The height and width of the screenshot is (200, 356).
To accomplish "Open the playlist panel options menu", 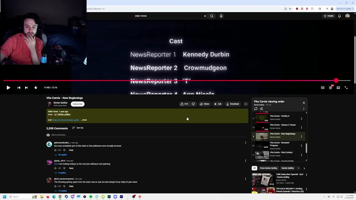I will point(304,109).
